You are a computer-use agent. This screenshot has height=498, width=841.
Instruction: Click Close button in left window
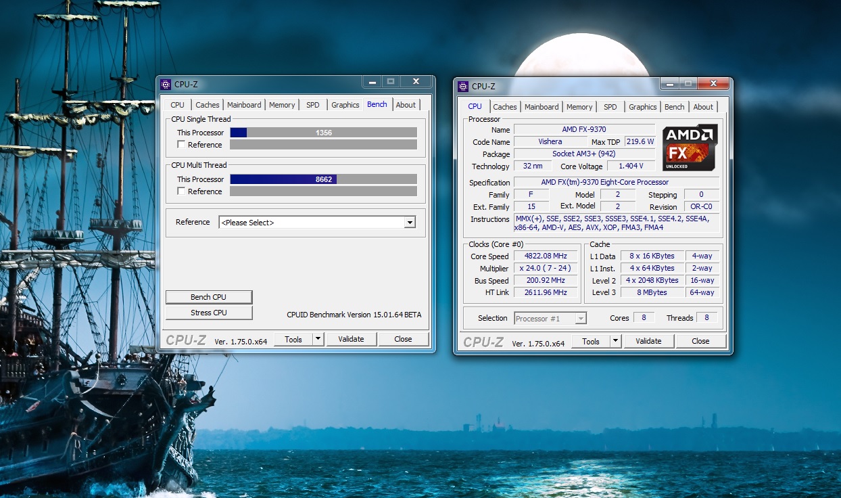pyautogui.click(x=404, y=339)
